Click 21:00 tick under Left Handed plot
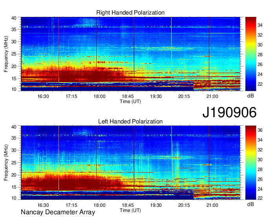The height and width of the screenshot is (217, 267). coord(212,205)
